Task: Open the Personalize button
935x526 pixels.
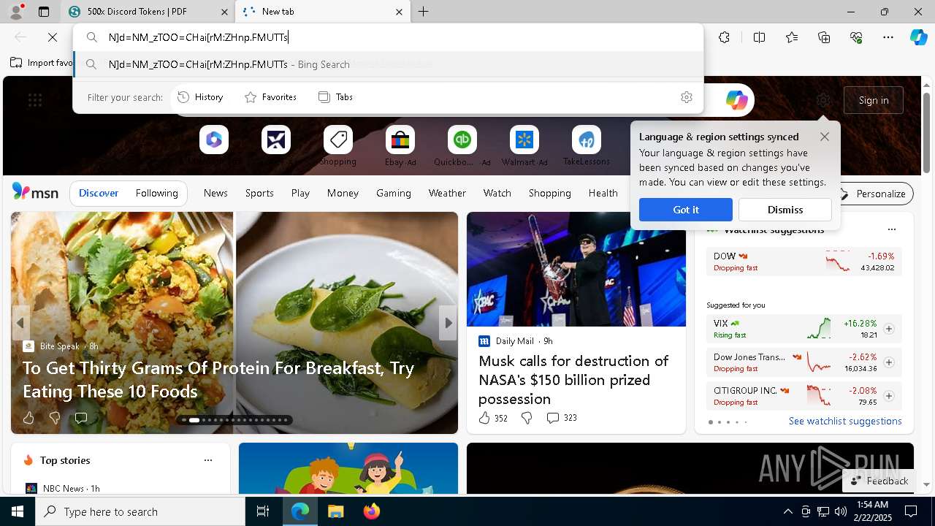Action: click(873, 194)
